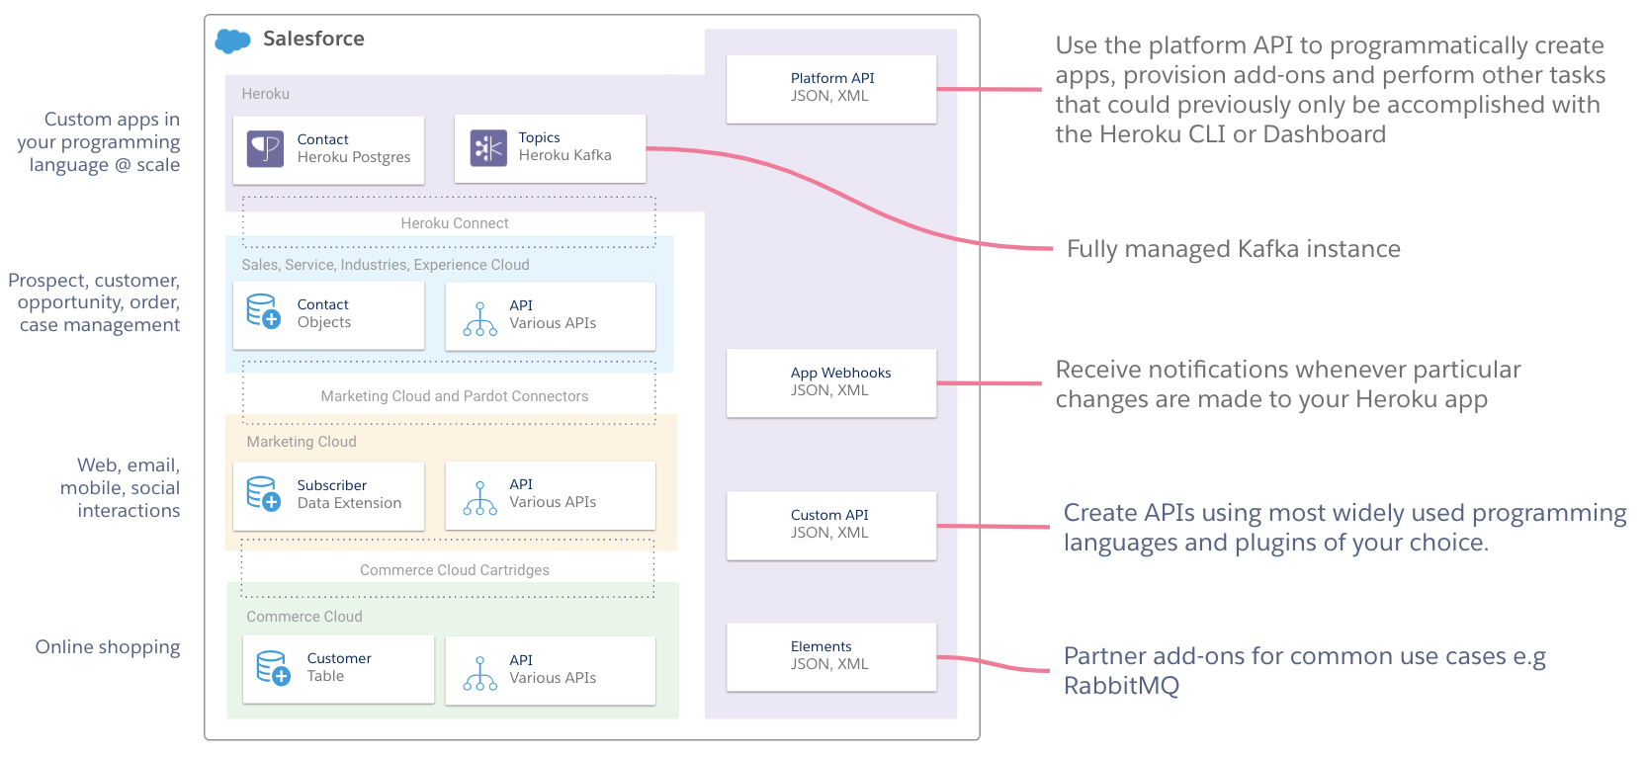Open the Elements JSON, XML box
1647x759 pixels.
pos(831,657)
